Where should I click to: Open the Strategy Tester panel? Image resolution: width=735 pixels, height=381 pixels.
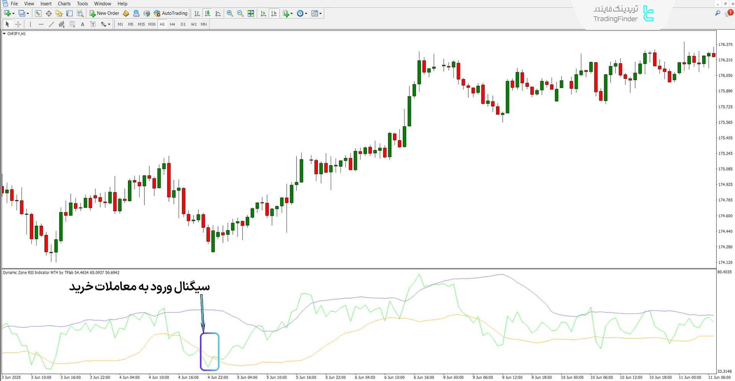coord(80,13)
